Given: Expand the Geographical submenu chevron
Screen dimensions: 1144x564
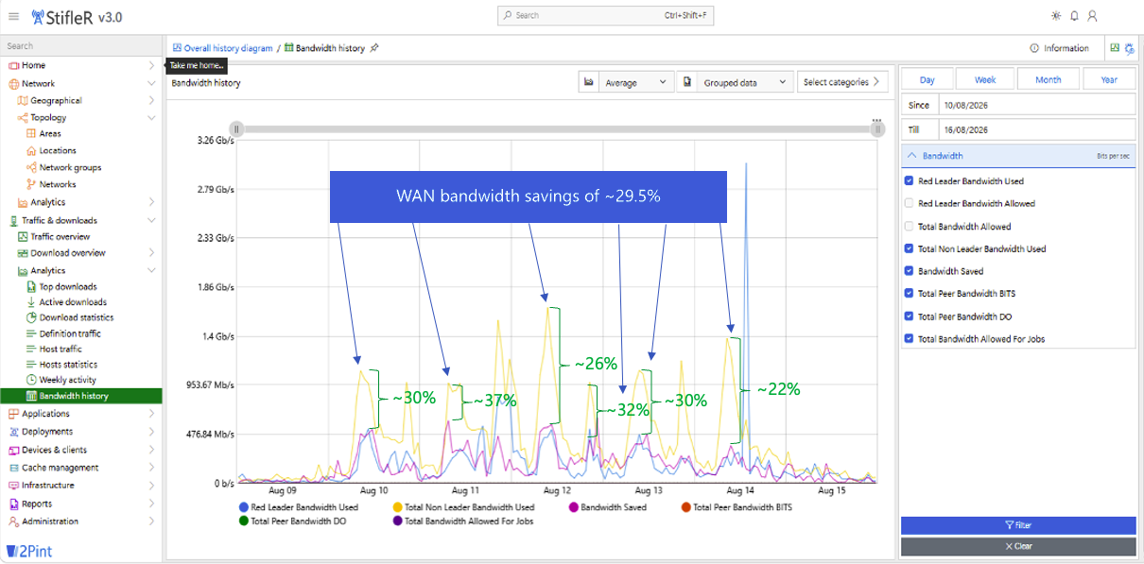Looking at the screenshot, I should pyautogui.click(x=151, y=100).
